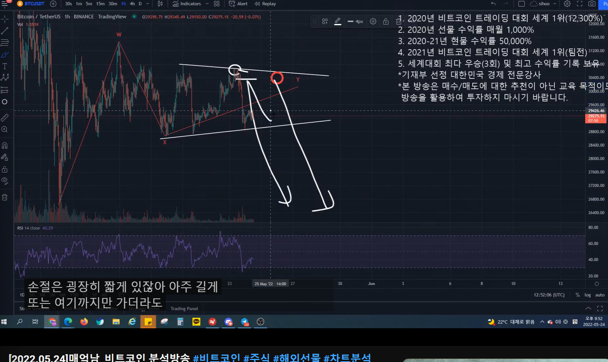The width and height of the screenshot is (608, 362).
Task: Select the 30s timeframe
Action: coord(69,4)
